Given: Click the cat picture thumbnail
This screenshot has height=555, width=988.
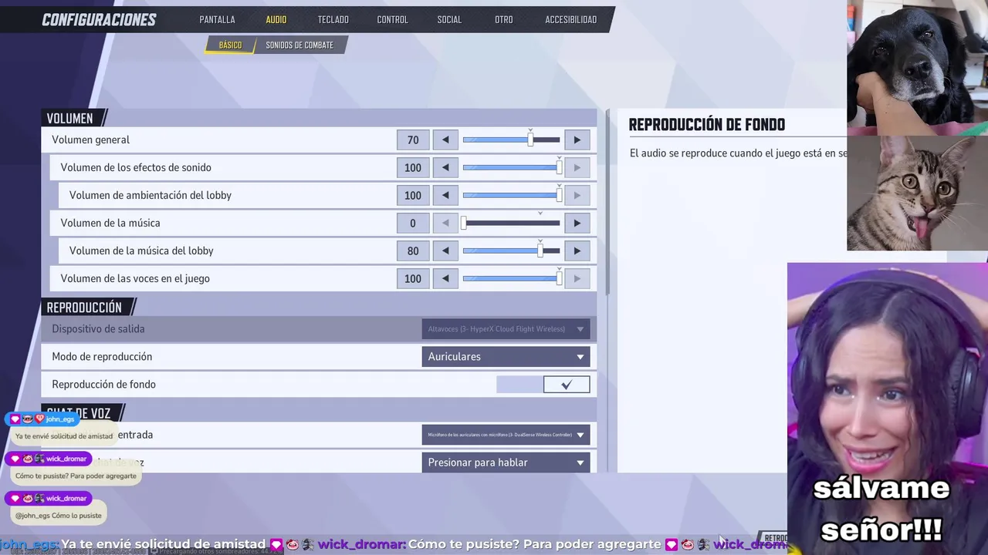Looking at the screenshot, I should pyautogui.click(x=917, y=193).
